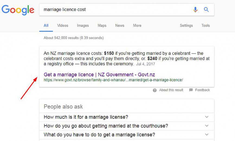Click the search box containing marriage licence cost
Screen dimensions: 235x141
[x=127, y=10]
